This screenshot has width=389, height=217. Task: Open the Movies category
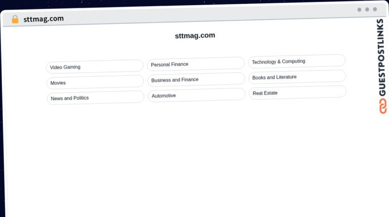[x=95, y=82]
